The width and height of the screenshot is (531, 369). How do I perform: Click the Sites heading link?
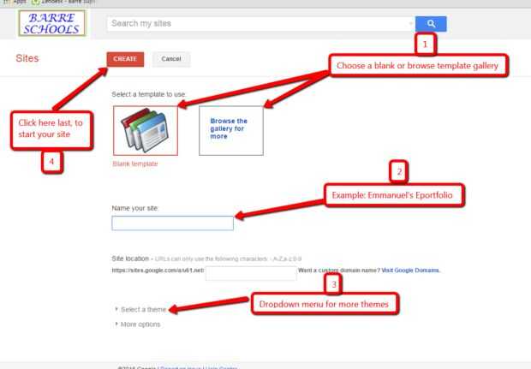(x=27, y=58)
